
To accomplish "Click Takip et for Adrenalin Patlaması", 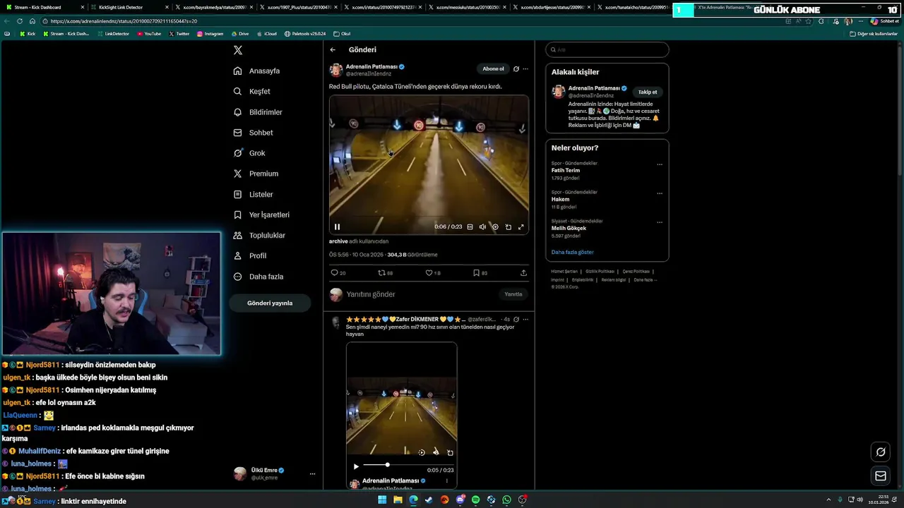I will pyautogui.click(x=648, y=92).
